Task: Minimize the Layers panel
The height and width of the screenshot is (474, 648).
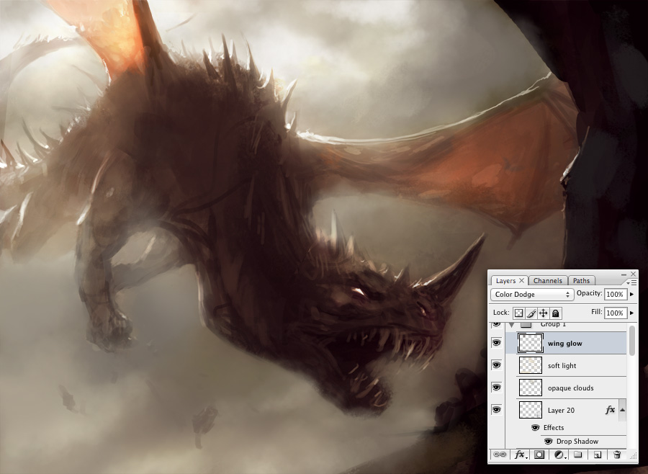Action: [x=624, y=274]
